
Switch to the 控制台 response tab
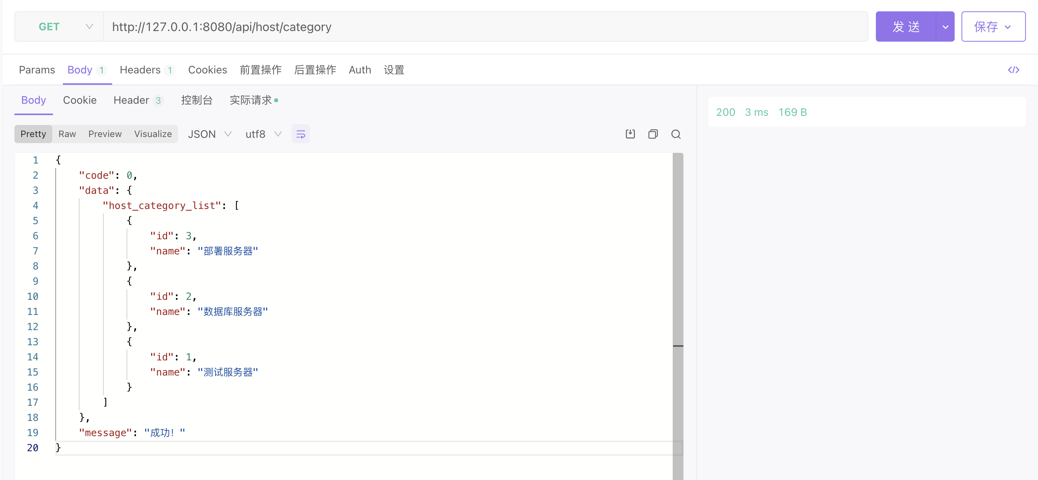196,100
